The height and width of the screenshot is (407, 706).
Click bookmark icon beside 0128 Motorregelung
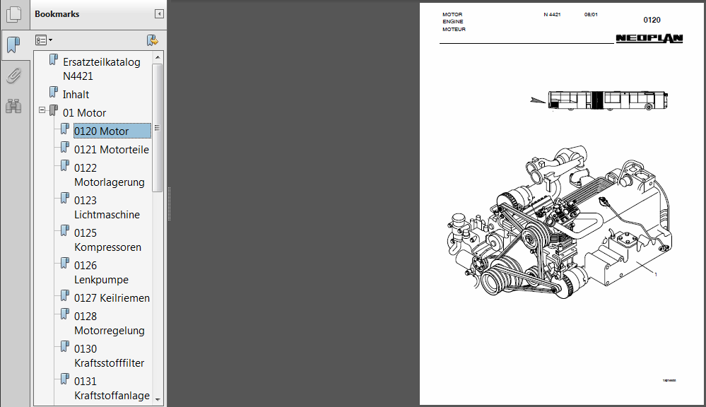65,314
